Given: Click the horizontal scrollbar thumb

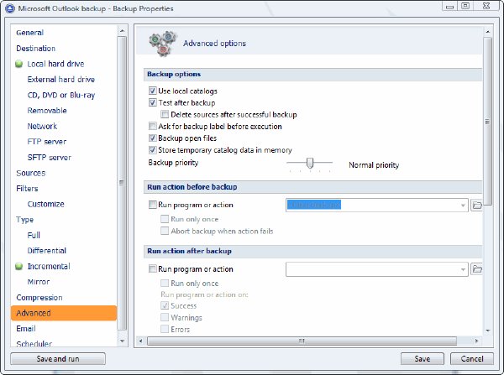Looking at the screenshot, I should point(302,341).
